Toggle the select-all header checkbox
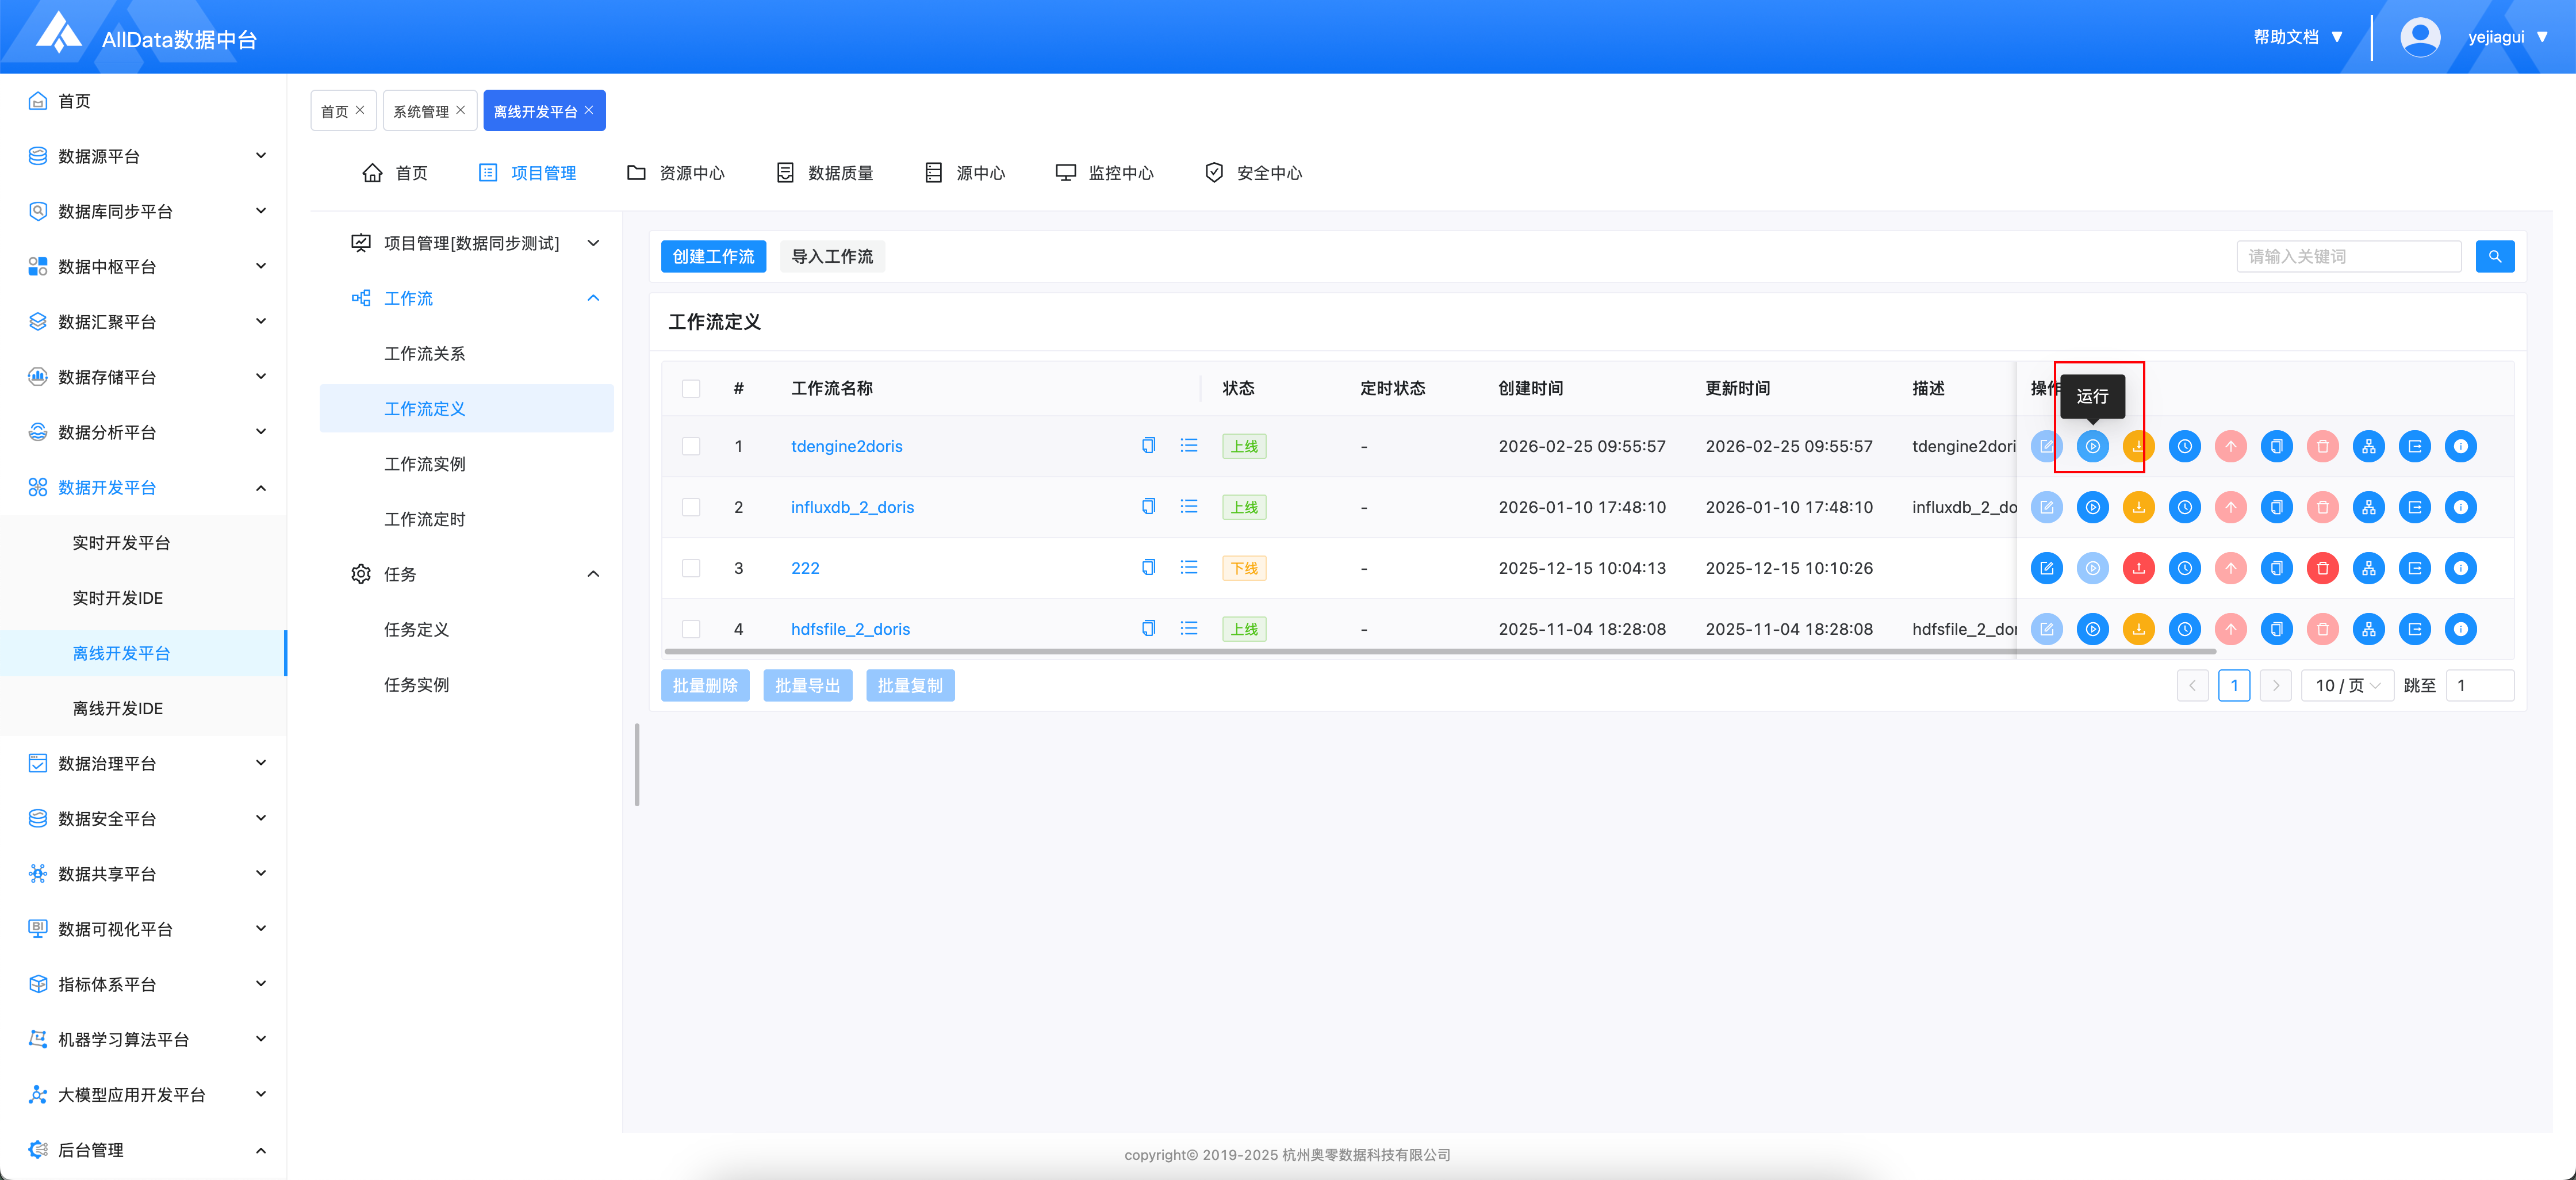2576x1180 pixels. click(x=691, y=388)
